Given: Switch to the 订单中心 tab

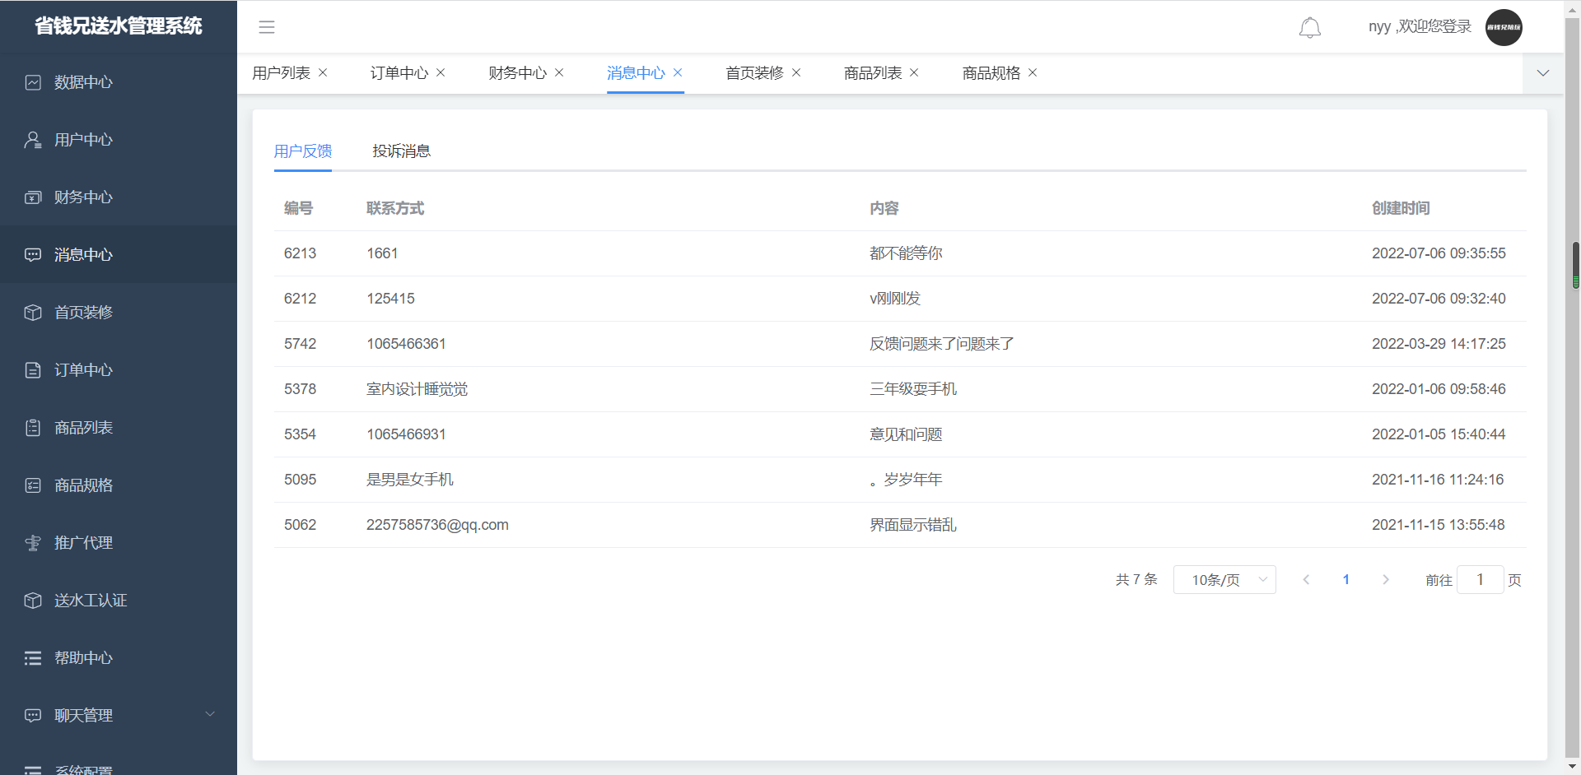Looking at the screenshot, I should [399, 73].
